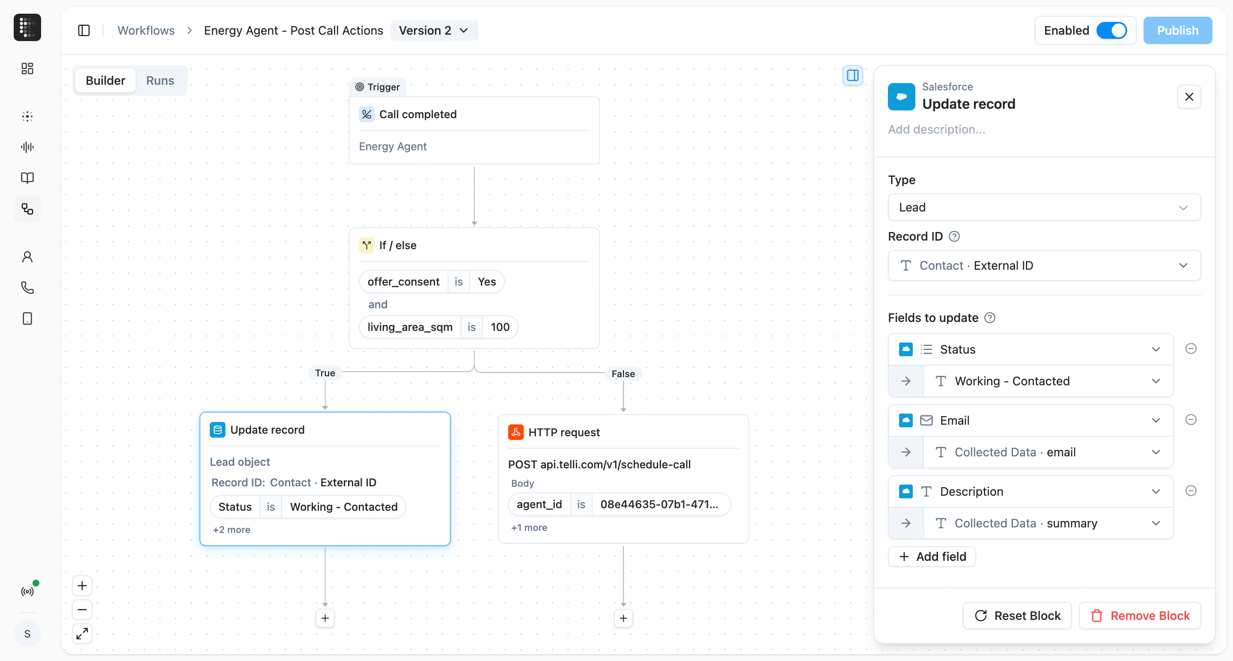Open the contacts person icon in sidebar
The image size is (1233, 661).
27,257
